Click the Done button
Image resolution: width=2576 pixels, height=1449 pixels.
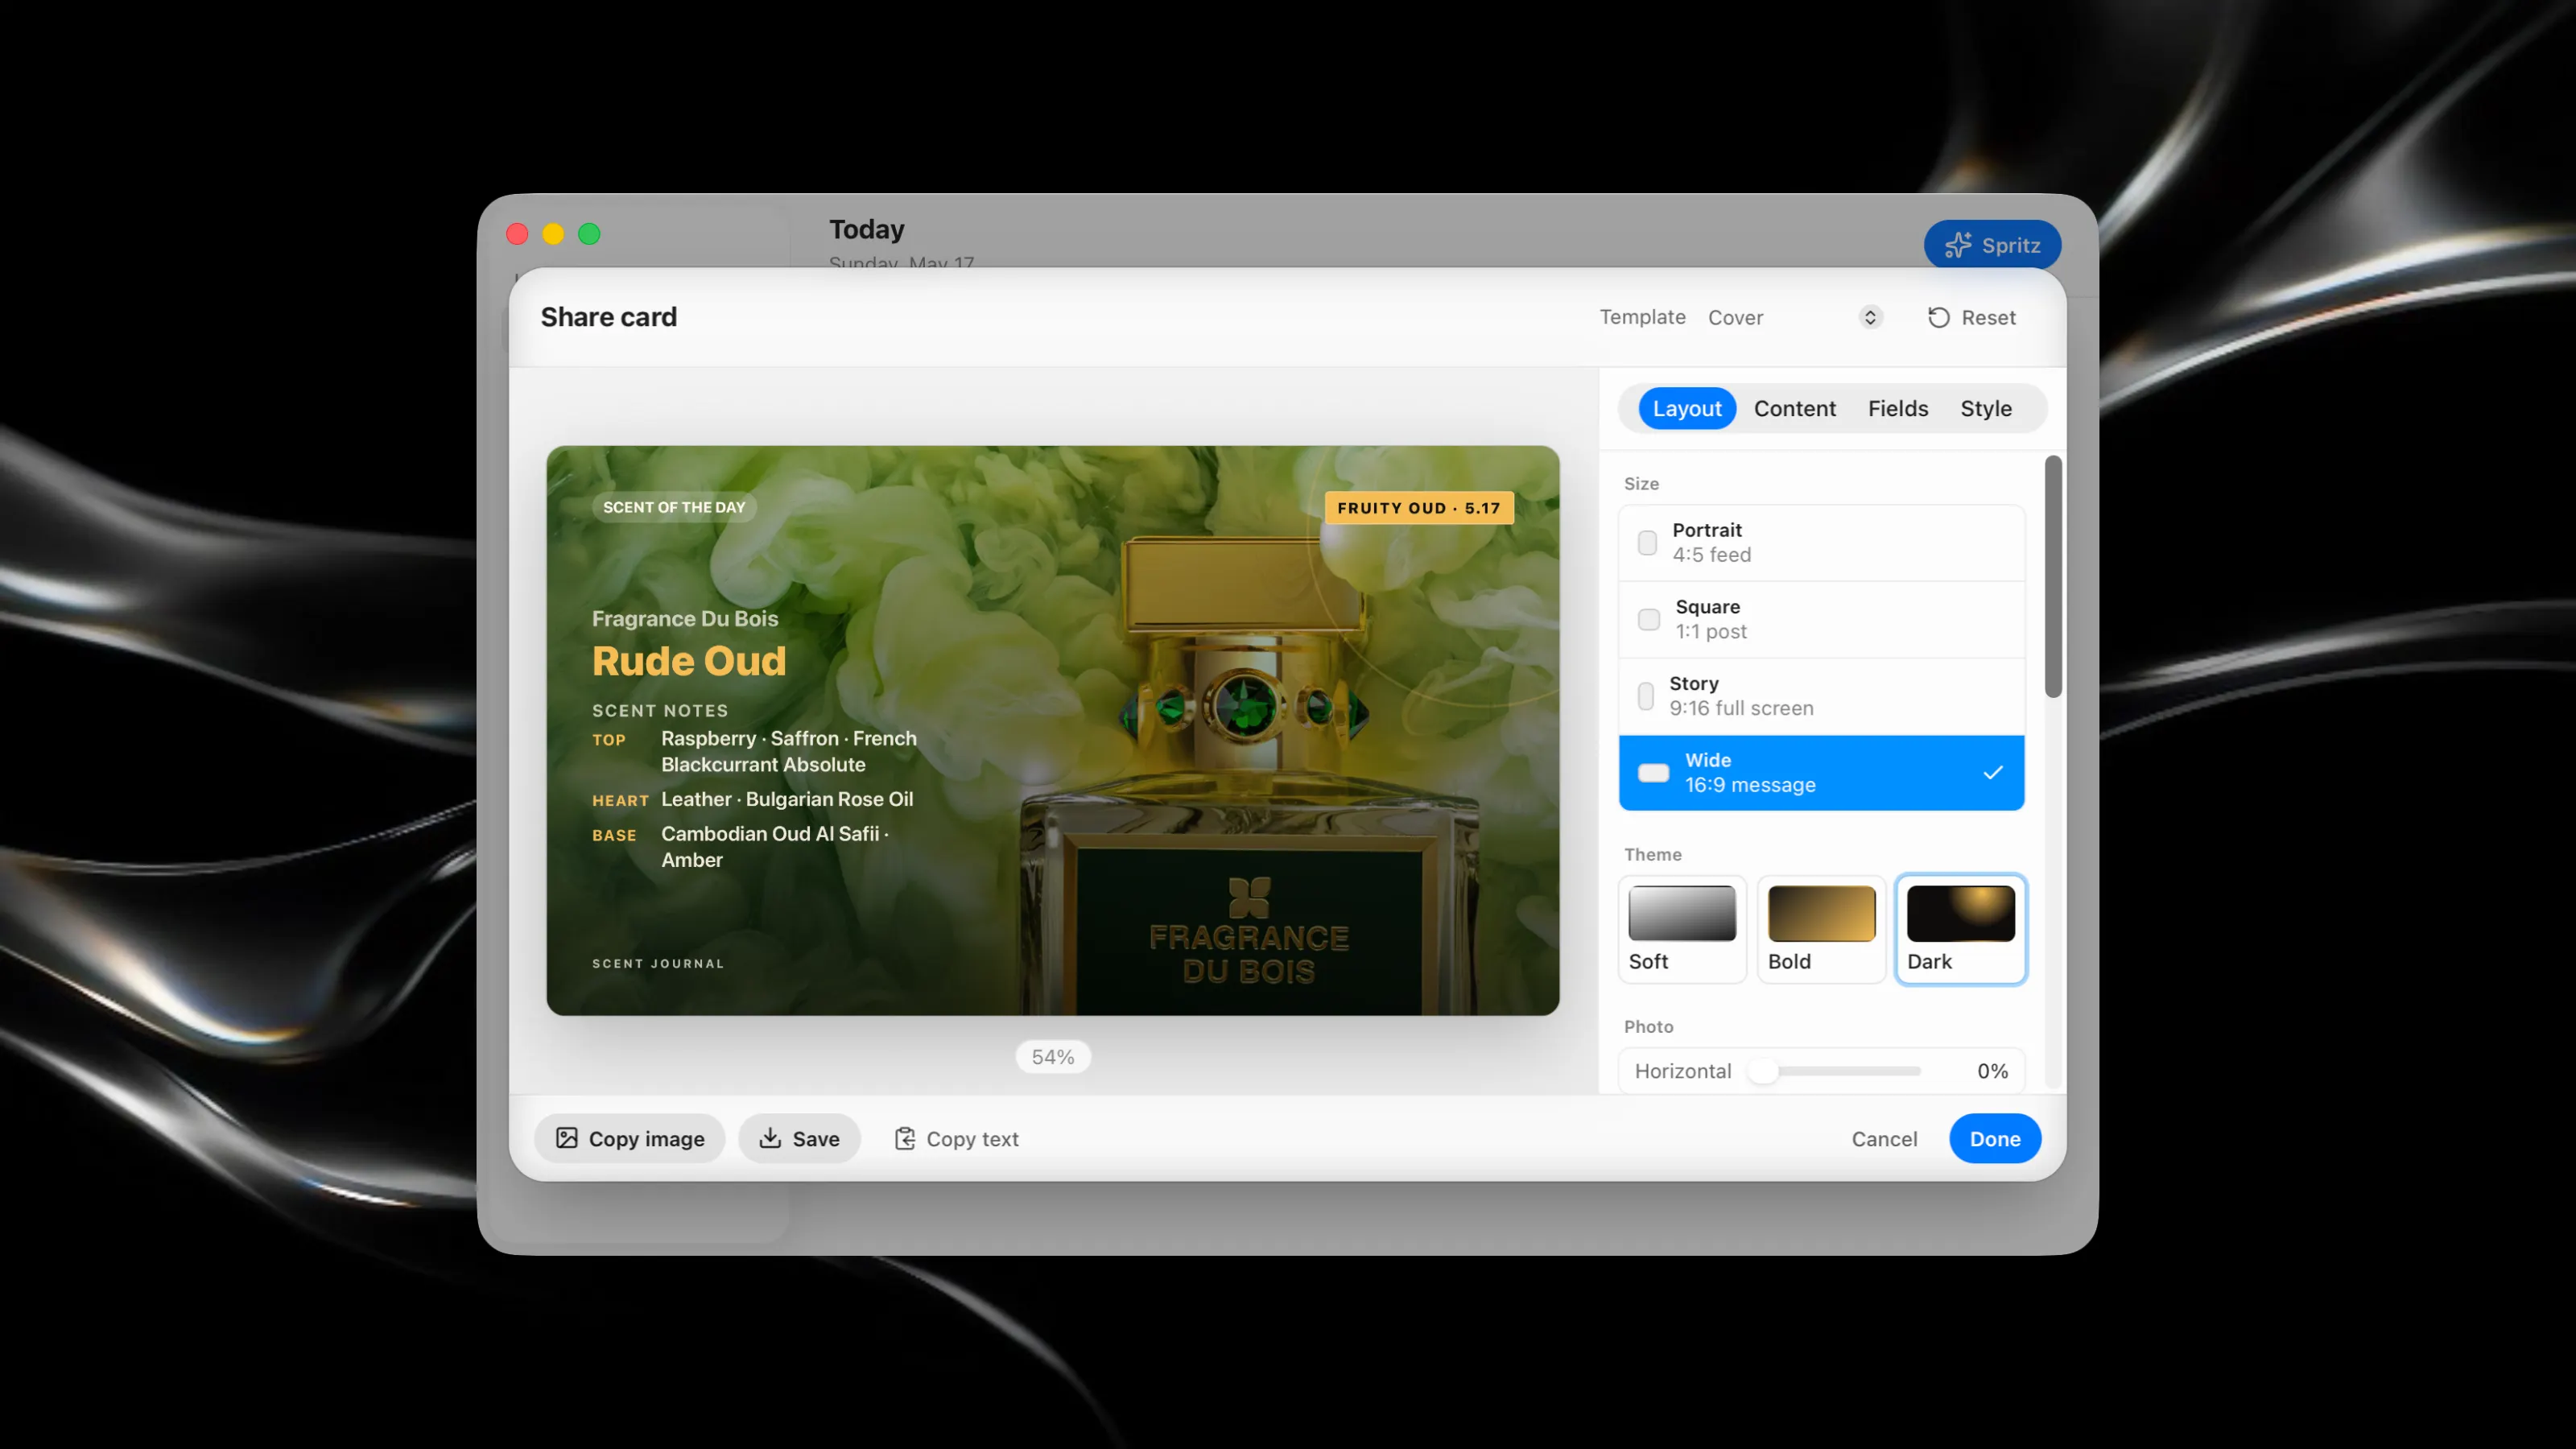(x=1994, y=1138)
